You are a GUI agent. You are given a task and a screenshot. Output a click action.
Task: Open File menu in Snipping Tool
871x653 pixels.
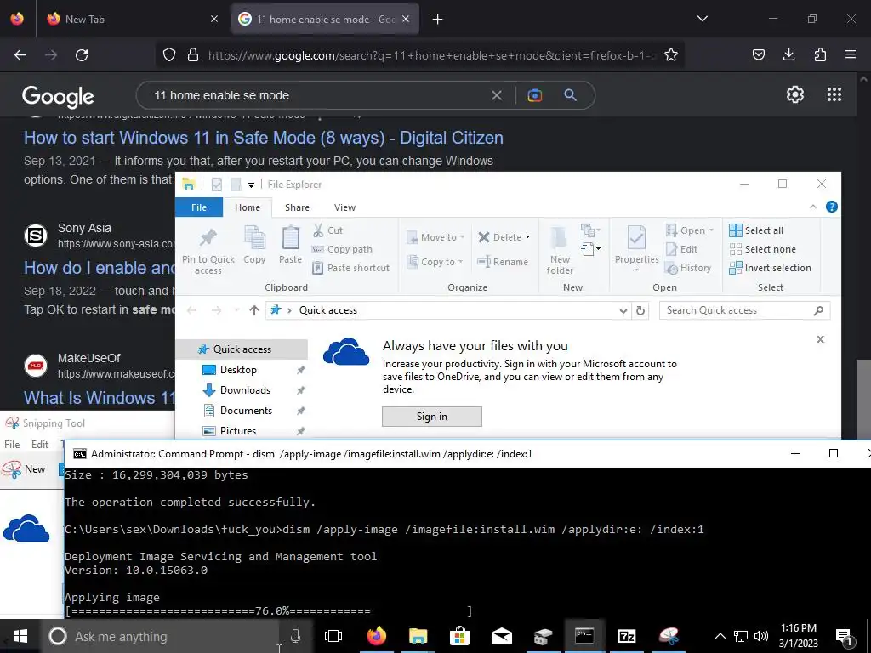coord(12,444)
